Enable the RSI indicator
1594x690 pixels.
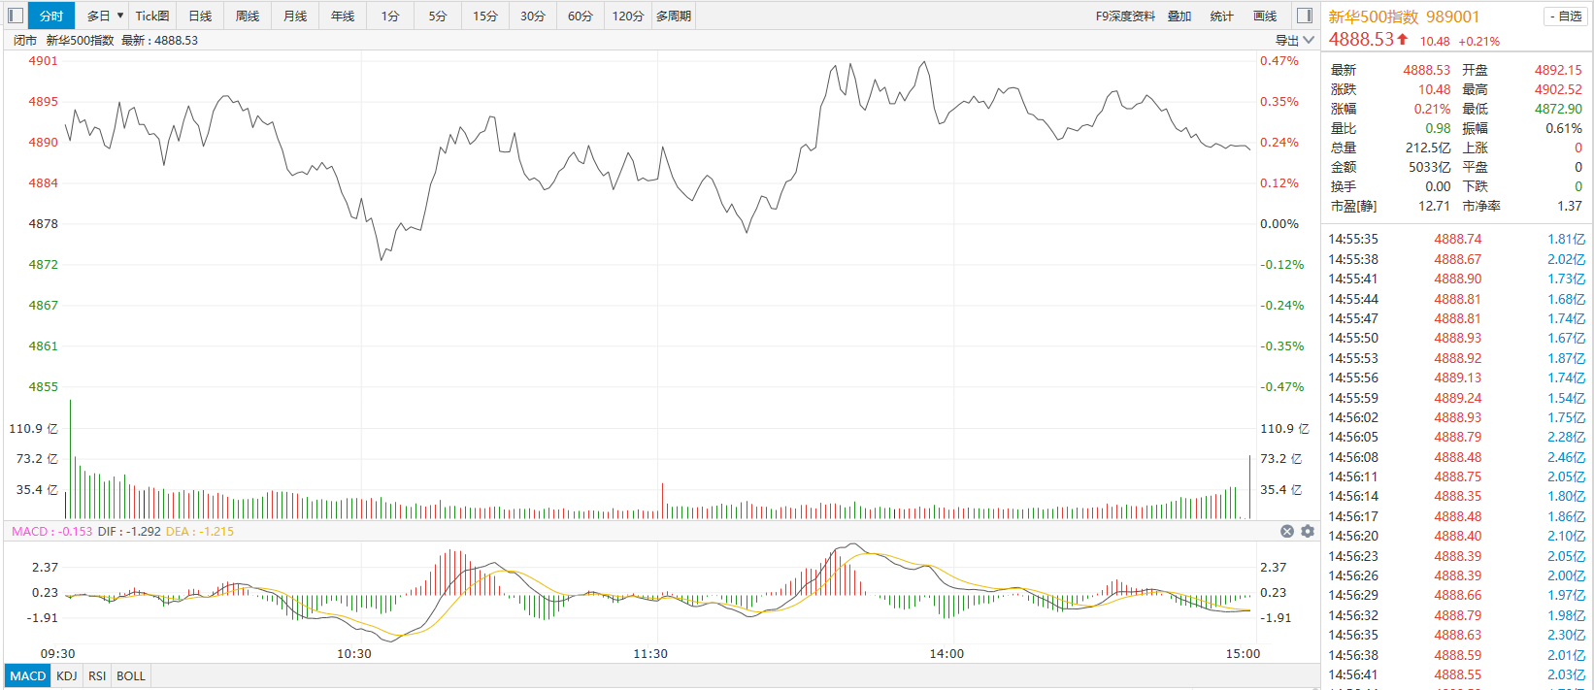pos(97,675)
